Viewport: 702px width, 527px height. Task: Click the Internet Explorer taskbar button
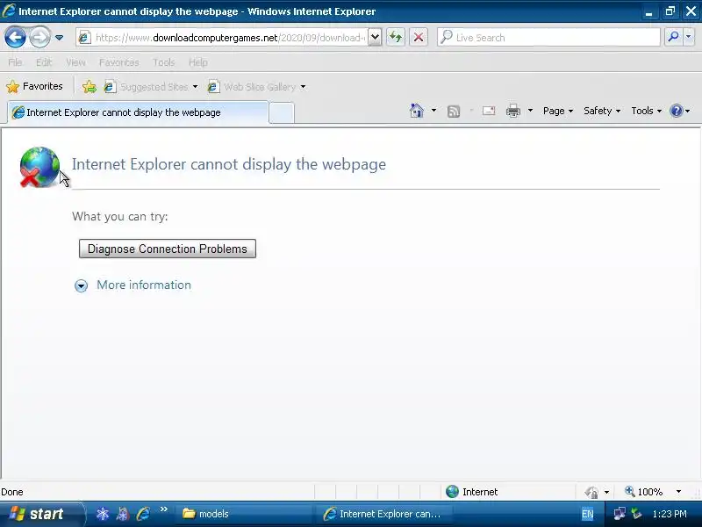[x=385, y=514]
